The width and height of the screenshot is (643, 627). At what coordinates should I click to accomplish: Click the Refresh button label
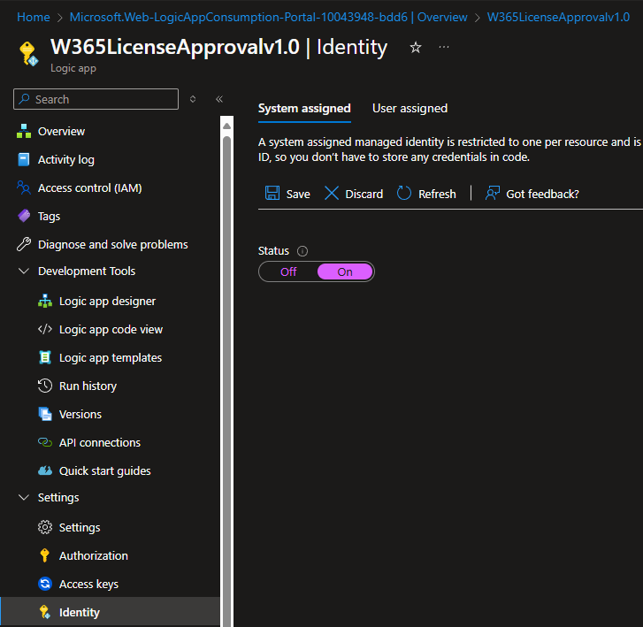pos(437,194)
